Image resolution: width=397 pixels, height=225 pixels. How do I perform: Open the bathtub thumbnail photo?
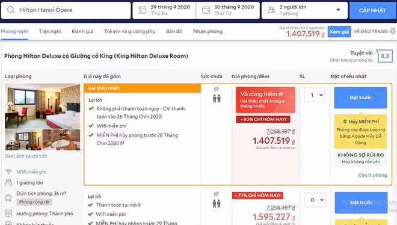tap(61, 140)
